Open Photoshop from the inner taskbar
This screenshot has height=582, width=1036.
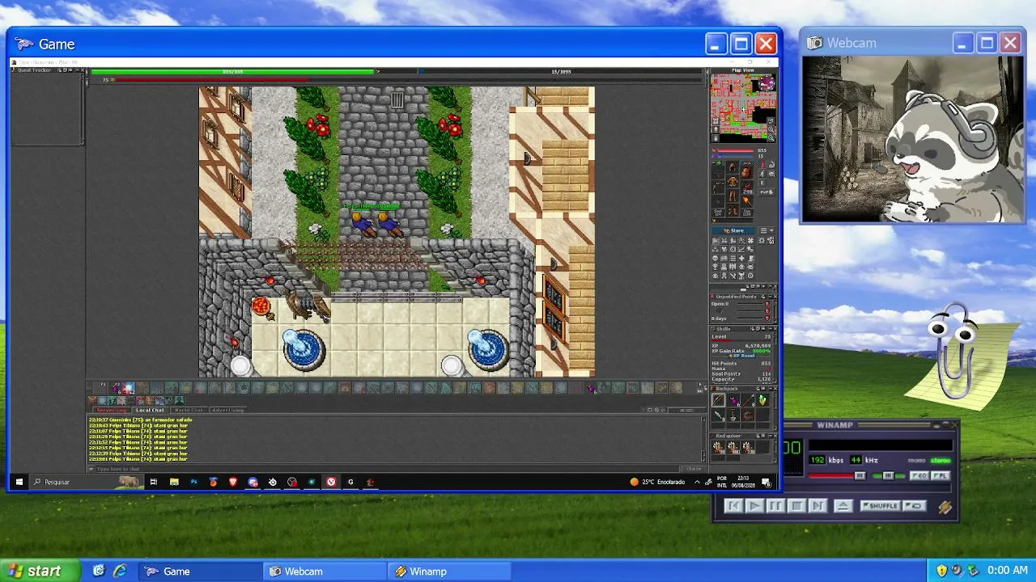coord(193,482)
